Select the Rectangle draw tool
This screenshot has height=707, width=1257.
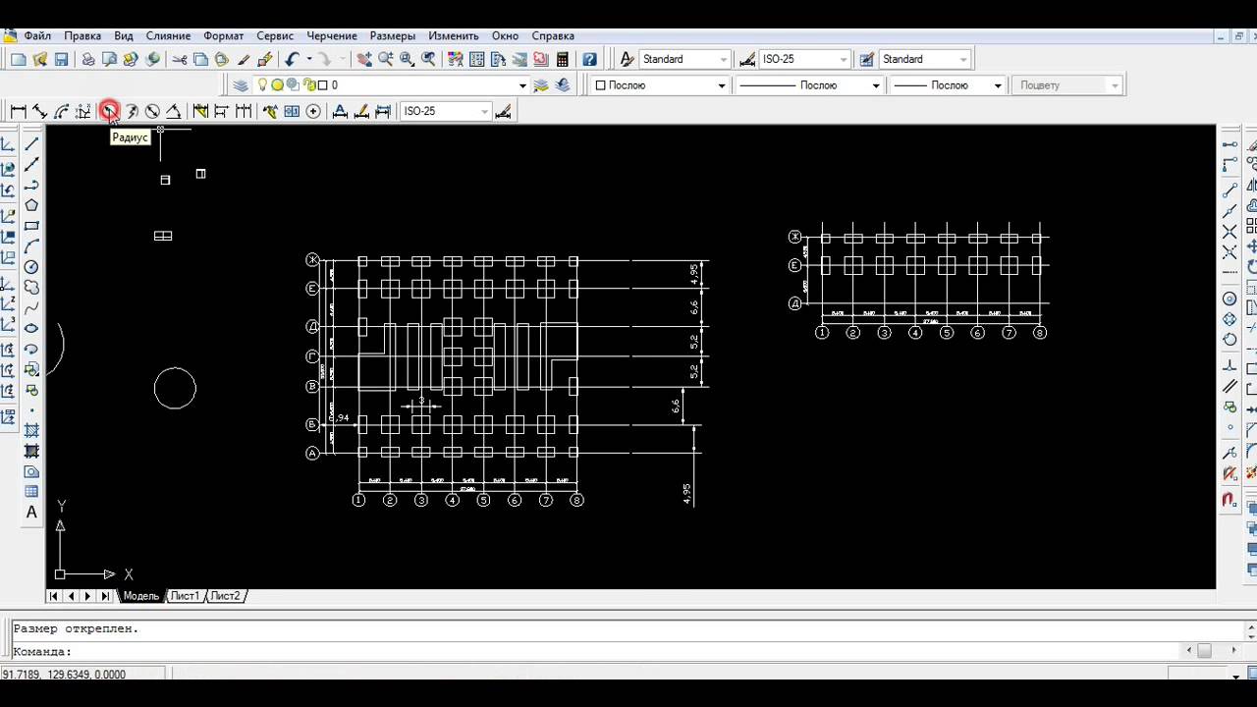31,226
